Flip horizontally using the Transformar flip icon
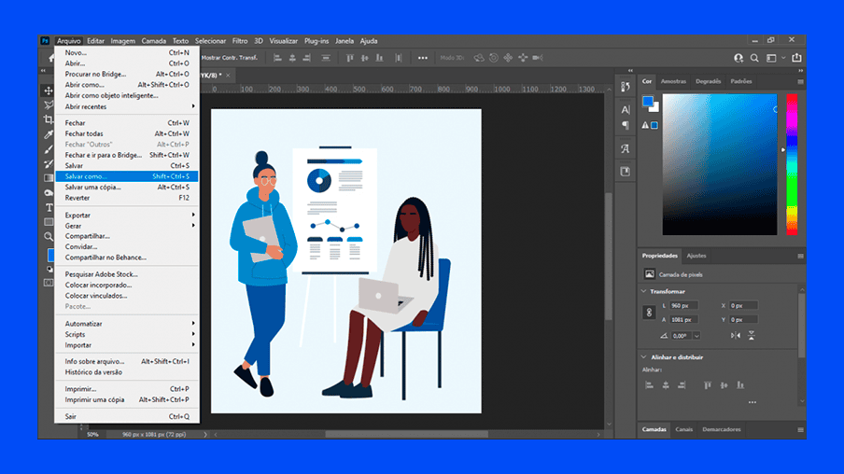Image resolution: width=844 pixels, height=474 pixels. [x=736, y=335]
